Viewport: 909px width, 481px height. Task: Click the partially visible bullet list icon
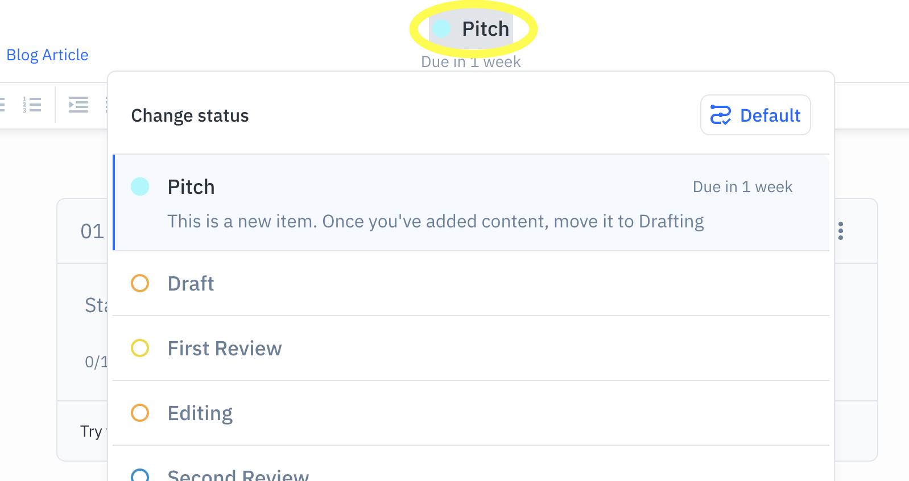pos(2,105)
